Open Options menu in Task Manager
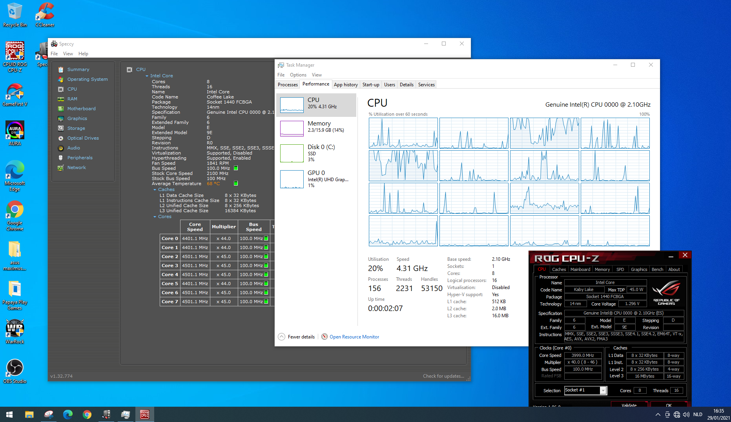 (x=298, y=75)
